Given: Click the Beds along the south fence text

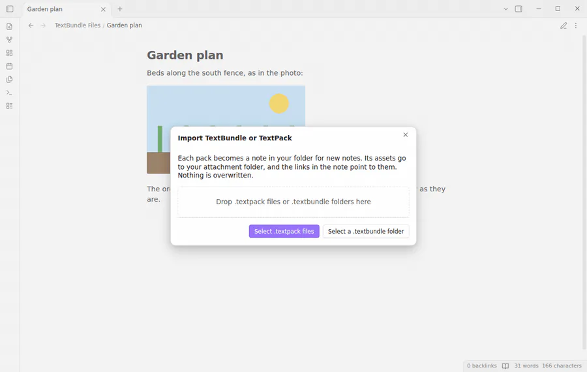Looking at the screenshot, I should coord(224,72).
